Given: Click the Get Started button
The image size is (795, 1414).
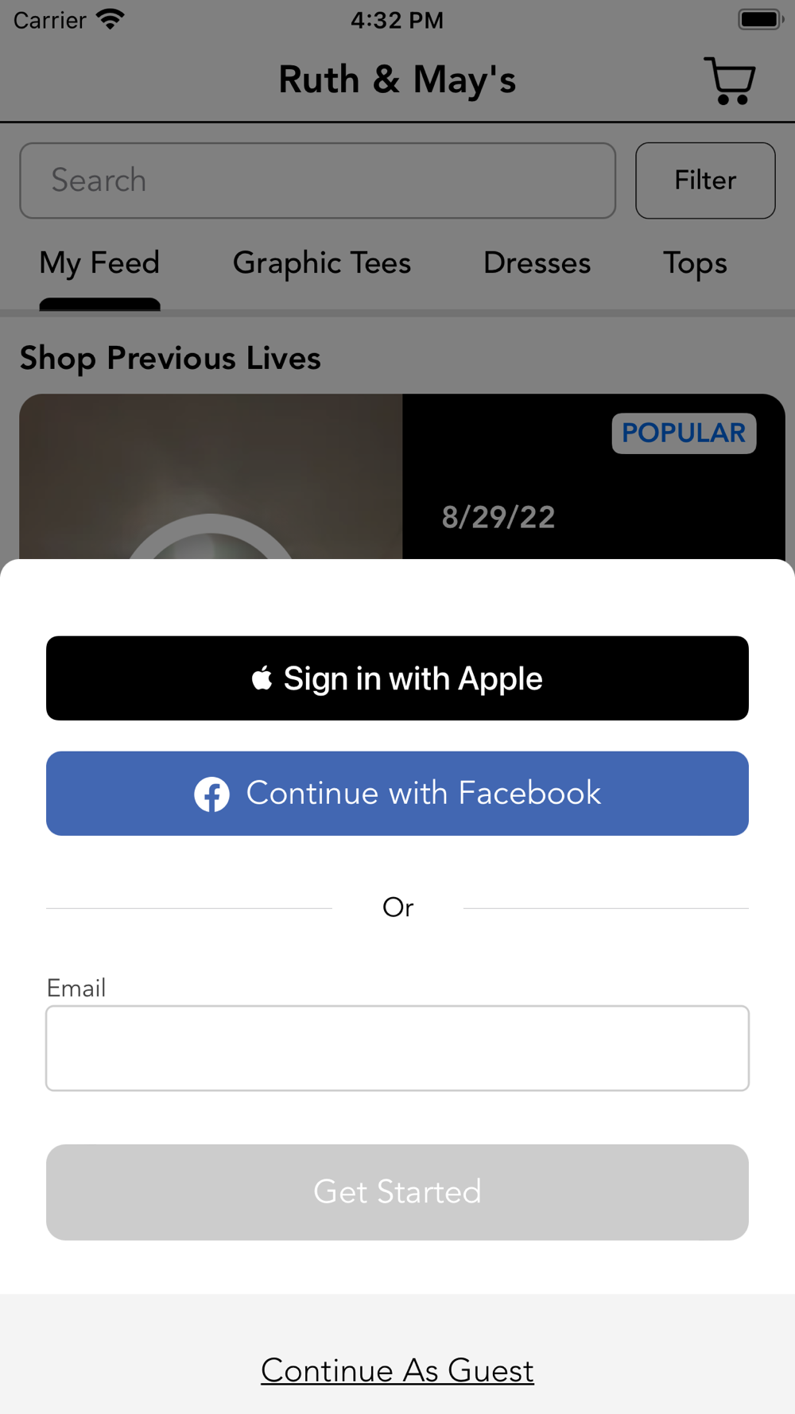Looking at the screenshot, I should coord(397,1192).
